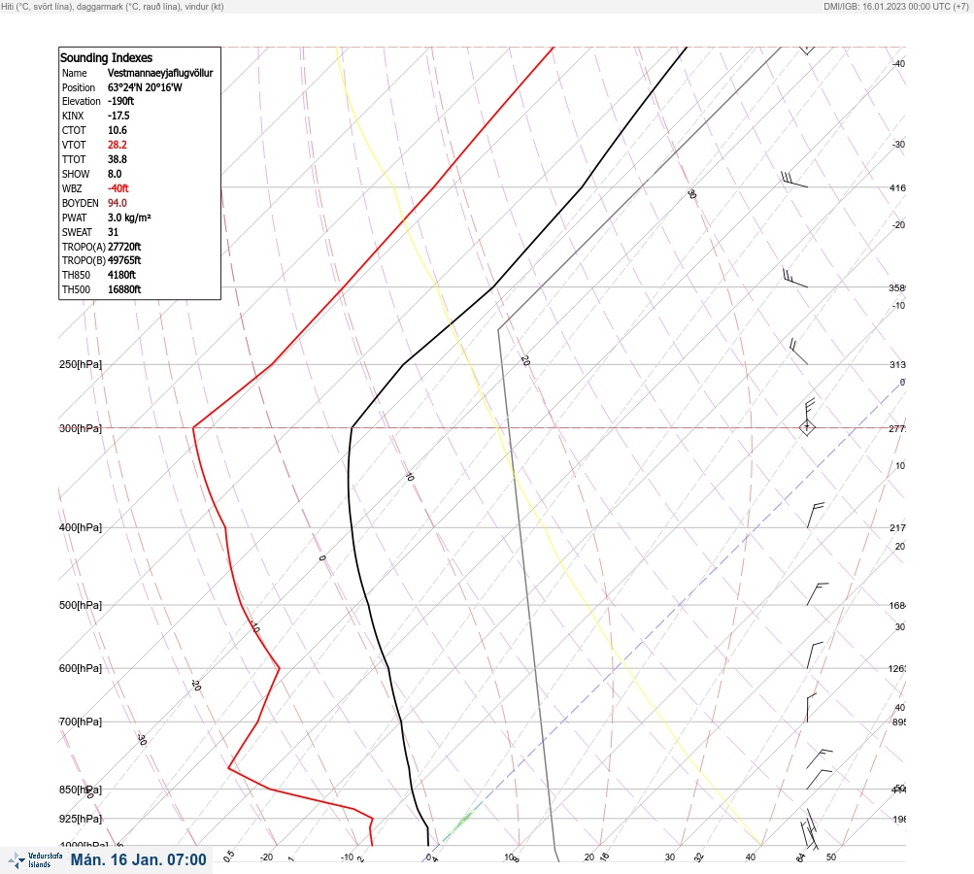This screenshot has width=974, height=874.
Task: Click the 400[hPa] pressure label
Action: click(x=81, y=527)
